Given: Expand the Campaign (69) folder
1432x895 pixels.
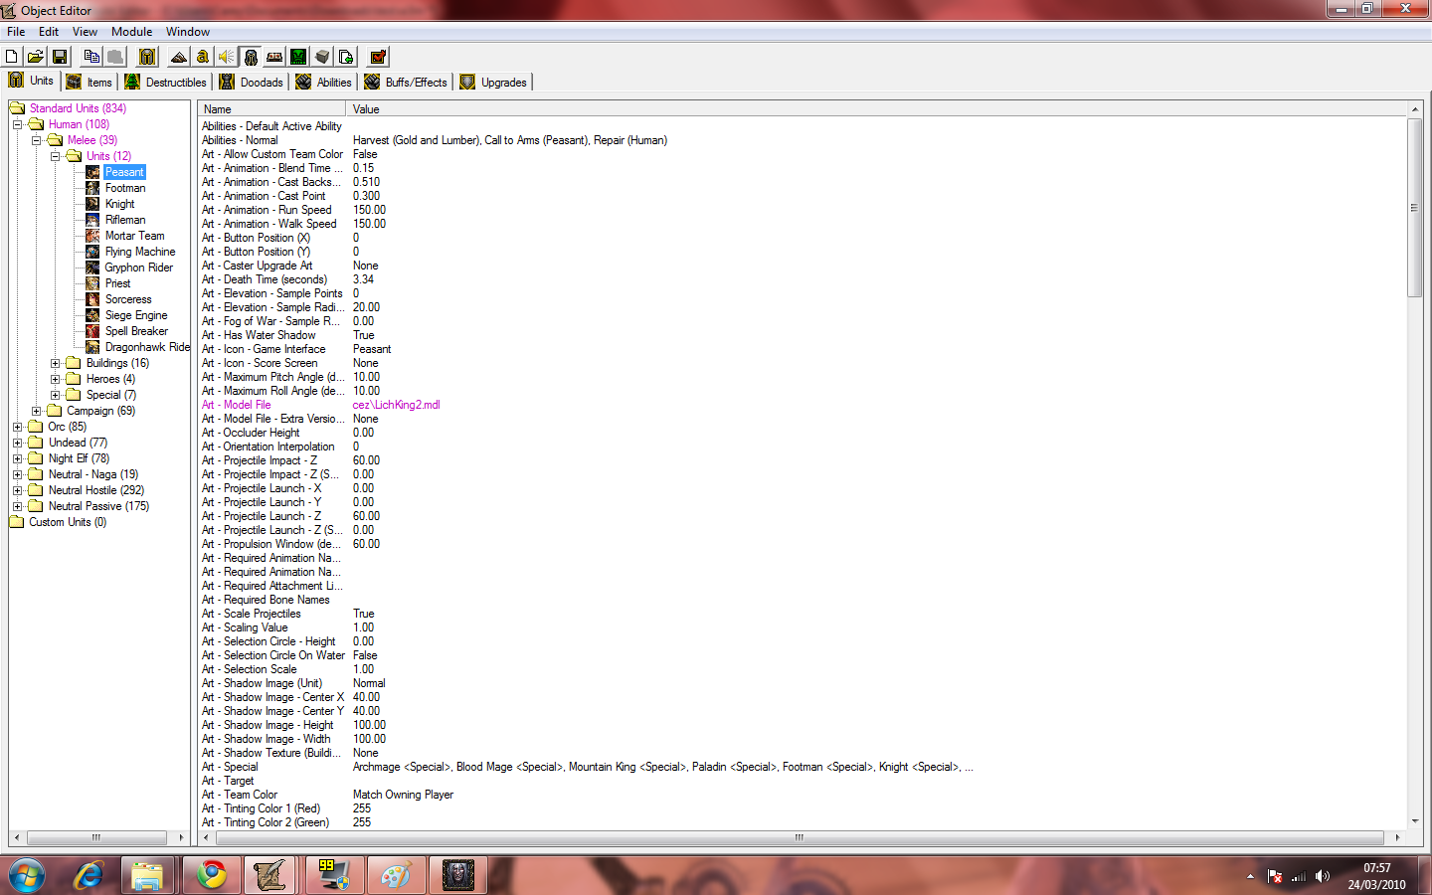Looking at the screenshot, I should (x=36, y=411).
